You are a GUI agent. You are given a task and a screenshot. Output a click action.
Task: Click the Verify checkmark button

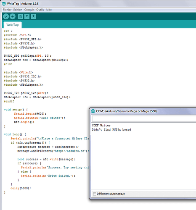tap(6, 16)
